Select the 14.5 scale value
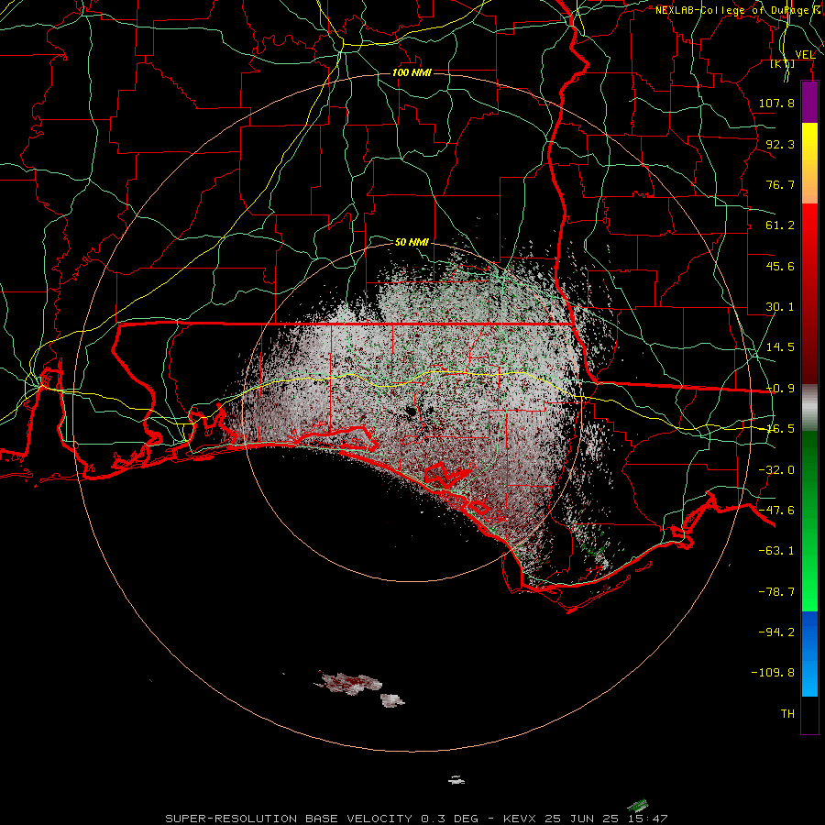The height and width of the screenshot is (825, 825). pyautogui.click(x=780, y=347)
